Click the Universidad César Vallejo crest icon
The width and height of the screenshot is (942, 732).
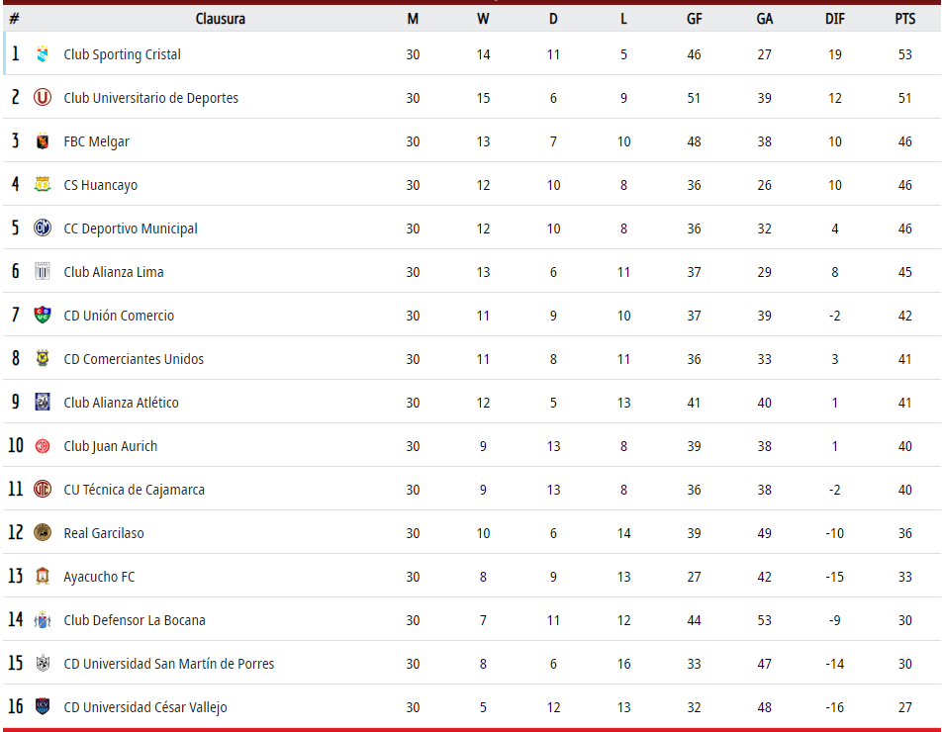click(43, 707)
